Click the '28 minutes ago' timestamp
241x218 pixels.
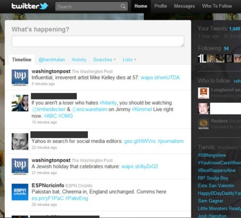44,205
